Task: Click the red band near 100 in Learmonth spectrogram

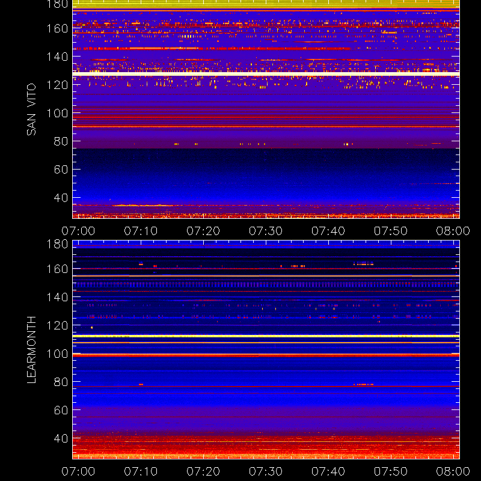Action: tap(266, 355)
